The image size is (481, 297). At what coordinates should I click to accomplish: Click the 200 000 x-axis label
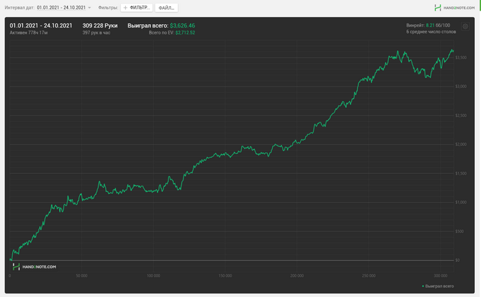pos(297,276)
